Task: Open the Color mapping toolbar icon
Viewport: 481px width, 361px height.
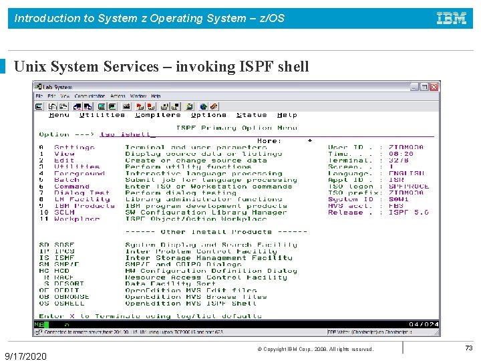Action: [x=112, y=106]
